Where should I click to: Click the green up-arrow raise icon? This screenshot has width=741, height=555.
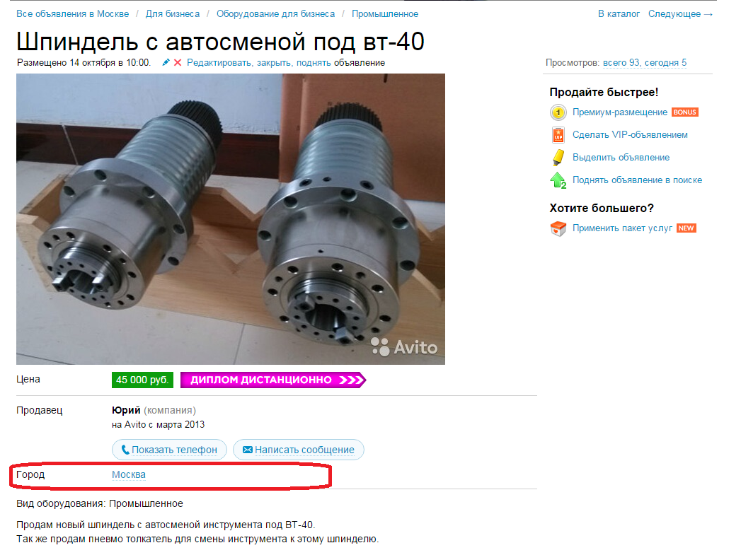(x=558, y=180)
